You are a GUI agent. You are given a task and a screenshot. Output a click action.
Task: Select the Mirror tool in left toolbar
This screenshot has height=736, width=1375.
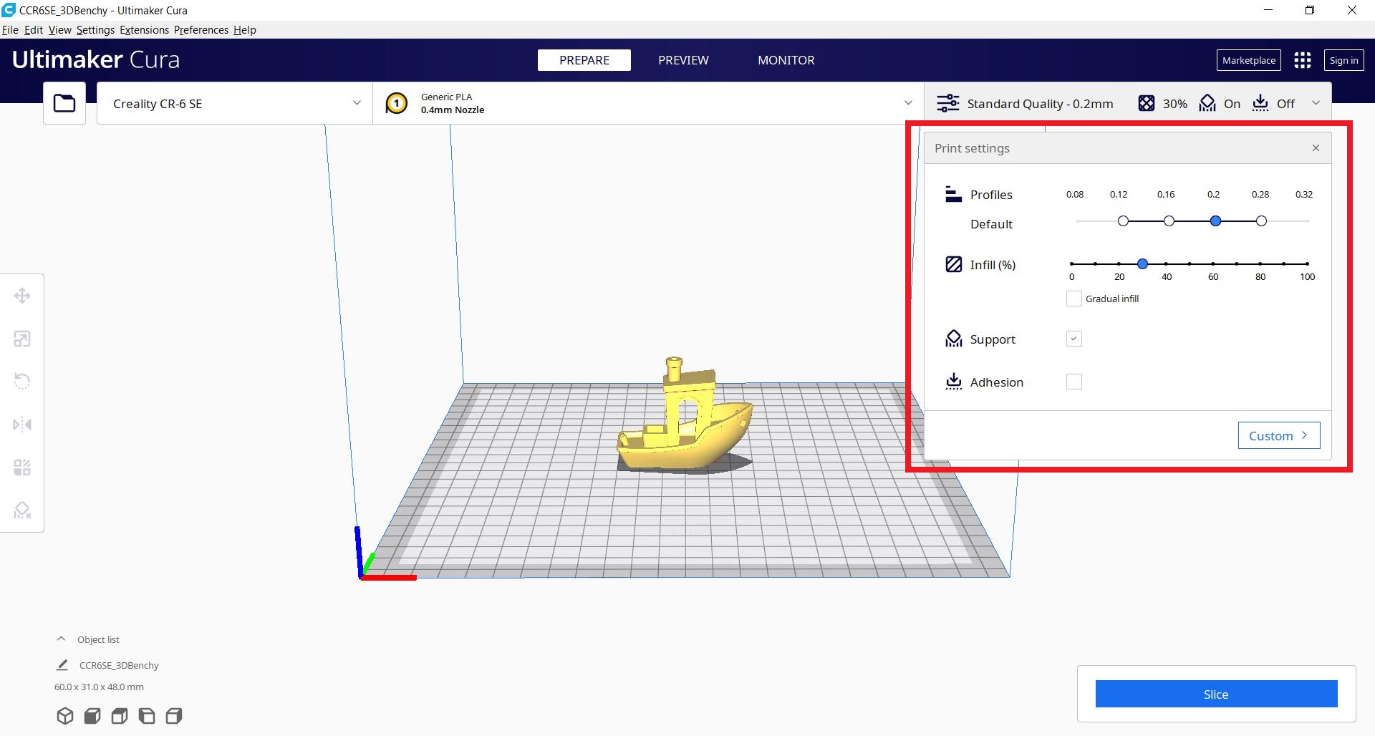coord(22,425)
